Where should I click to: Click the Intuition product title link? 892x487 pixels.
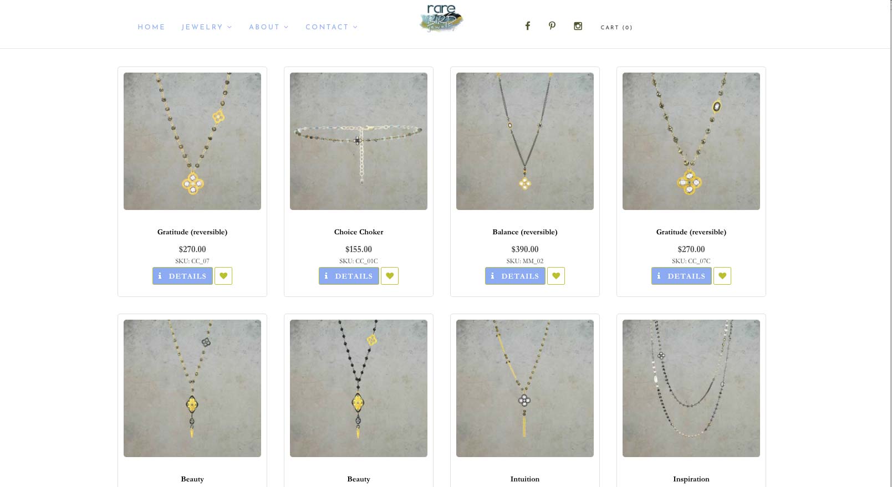coord(525,479)
